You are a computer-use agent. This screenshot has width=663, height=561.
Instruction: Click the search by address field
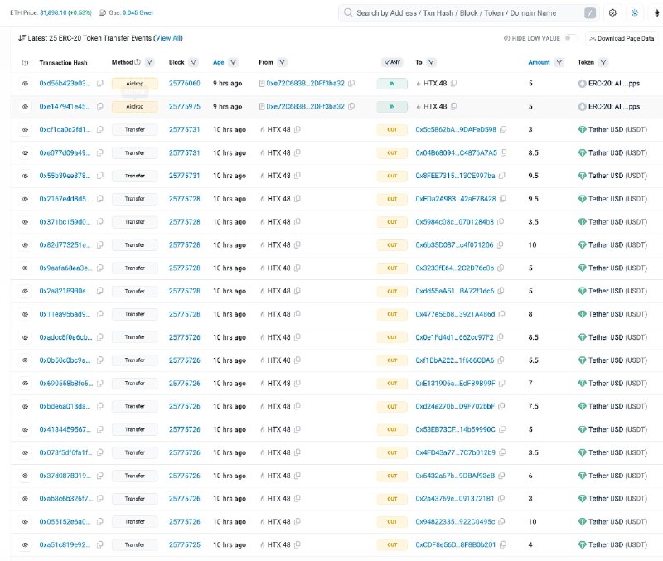[x=467, y=13]
